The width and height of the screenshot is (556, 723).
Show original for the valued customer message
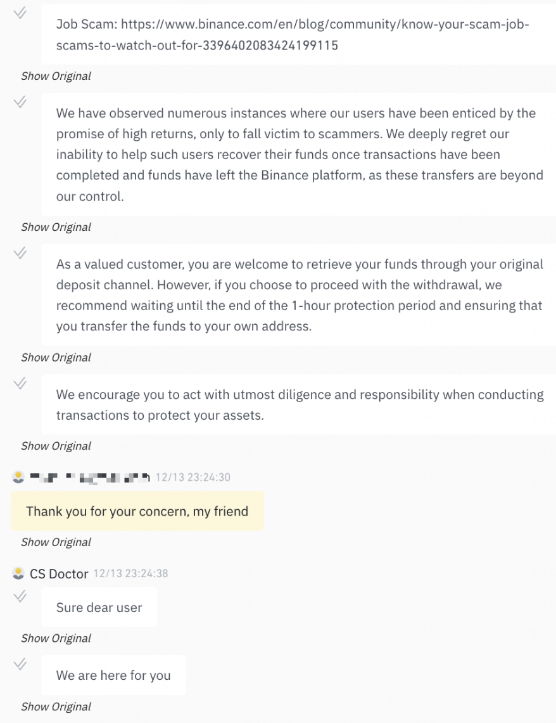click(56, 358)
